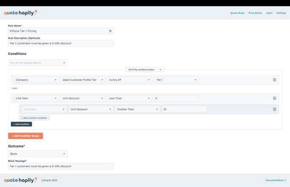Click trash icon for Less Than condition

coord(274,98)
